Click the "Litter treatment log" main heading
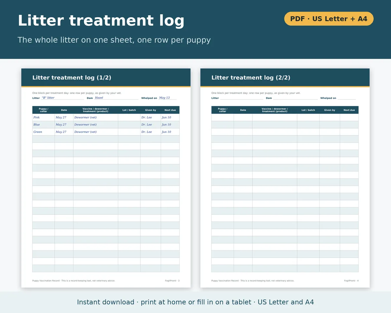391x313 pixels. pyautogui.click(x=101, y=21)
